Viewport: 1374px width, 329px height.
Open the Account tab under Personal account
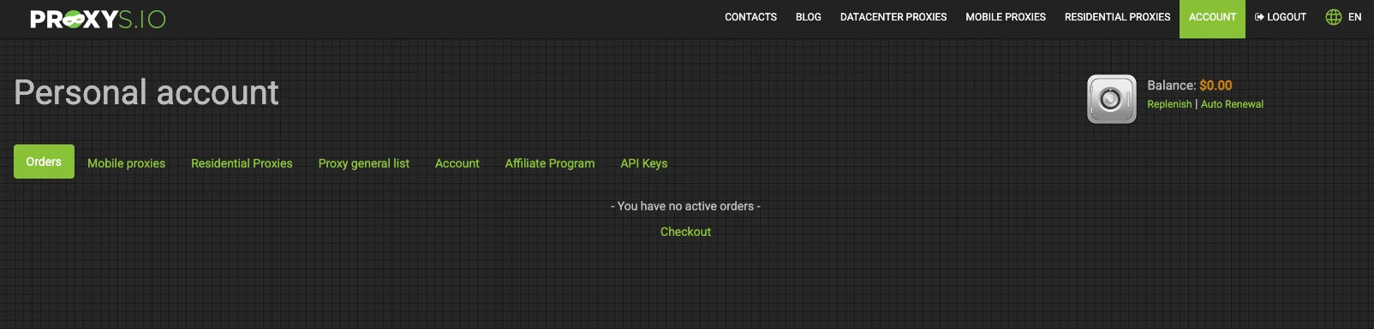(x=457, y=163)
